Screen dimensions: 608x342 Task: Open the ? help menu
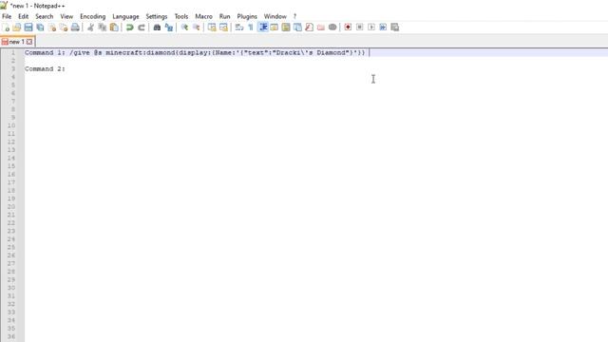pos(294,16)
